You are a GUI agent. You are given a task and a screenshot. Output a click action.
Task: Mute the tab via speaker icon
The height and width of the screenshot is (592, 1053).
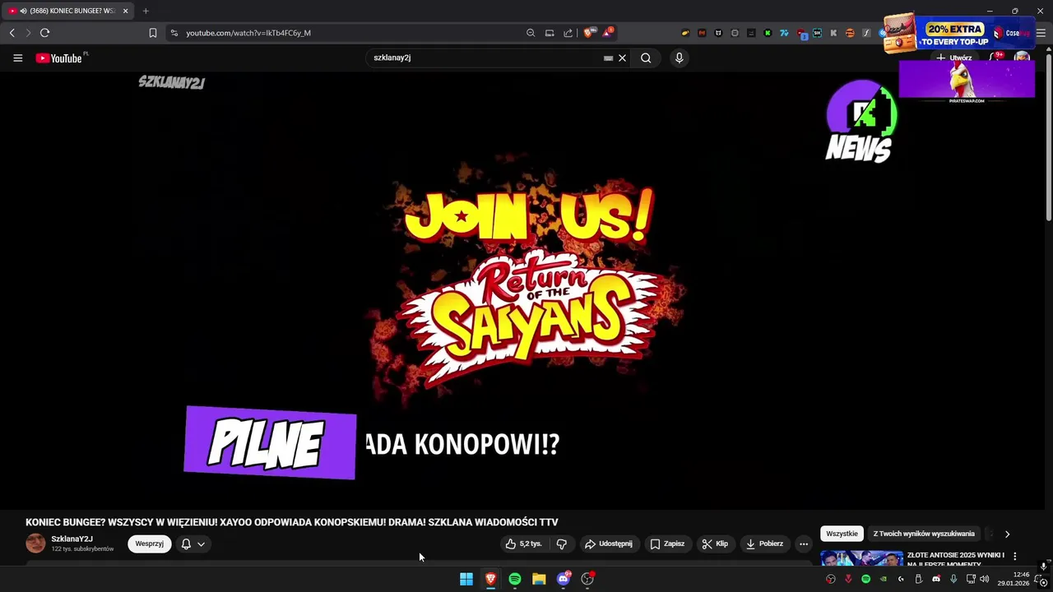(x=22, y=11)
